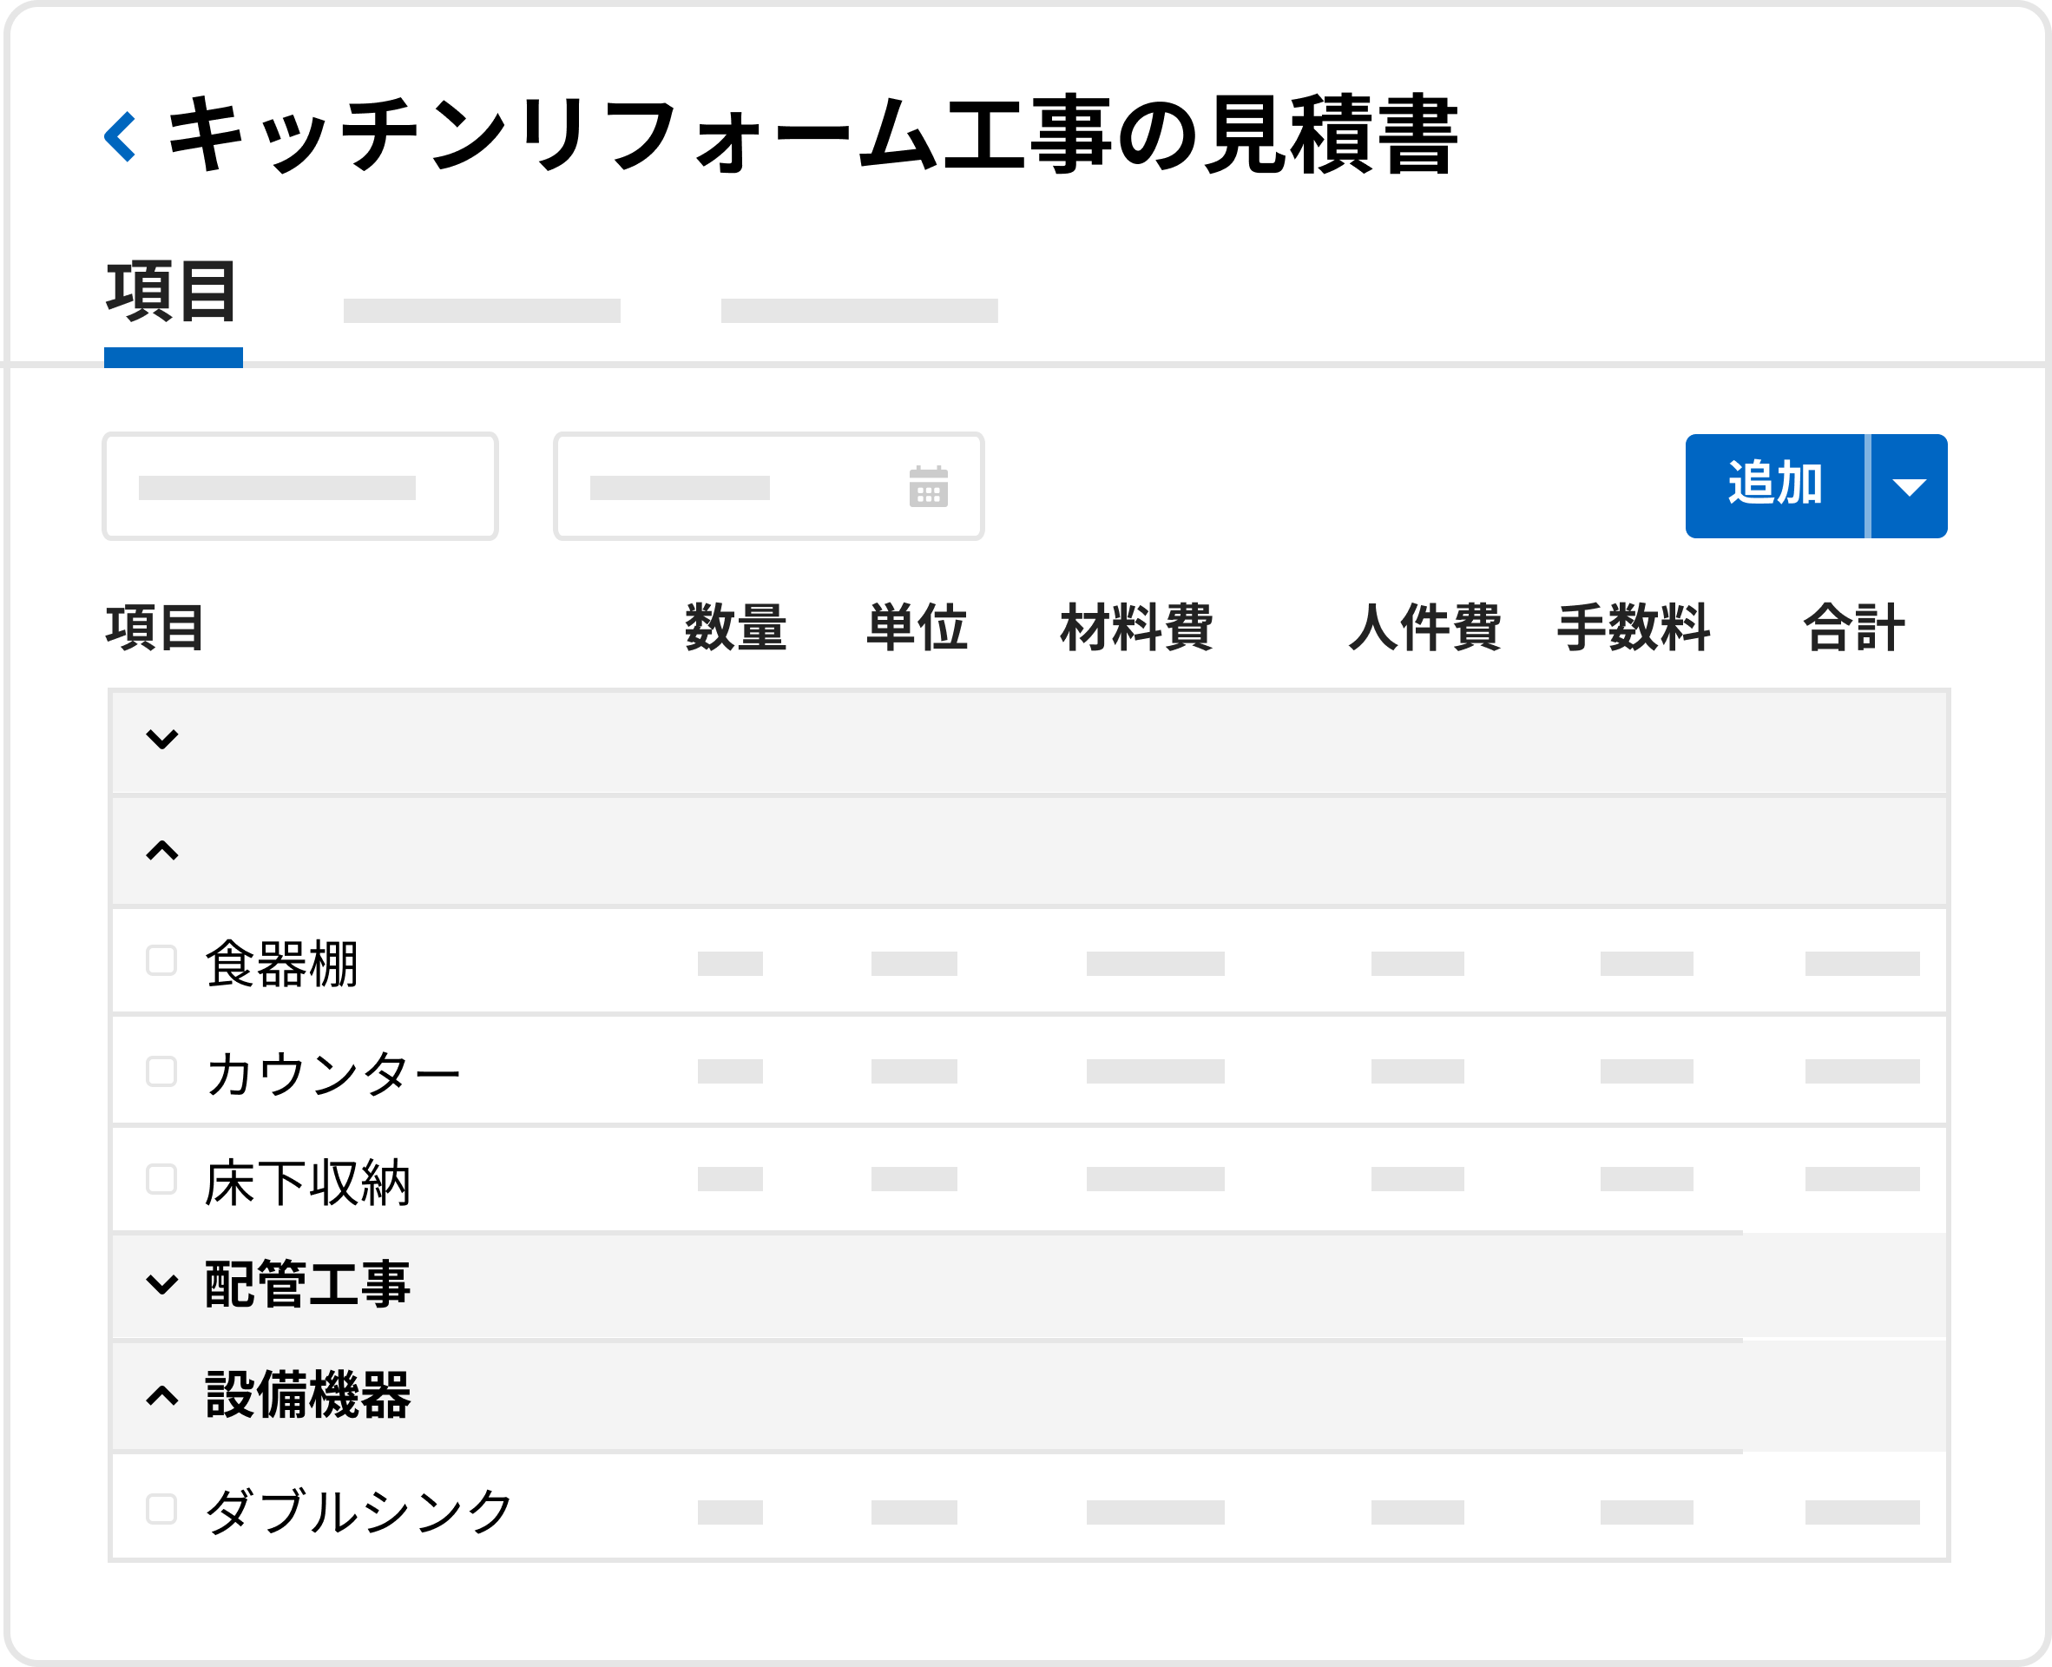
Task: Click the blank text input field
Action: click(299, 487)
